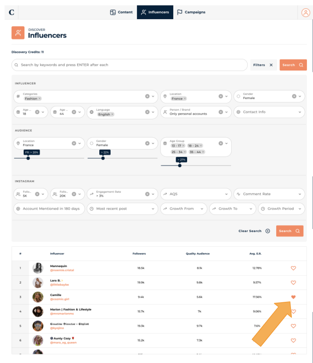This screenshot has width=313, height=363.
Task: Click the user profile icon in header
Action: (x=305, y=12)
